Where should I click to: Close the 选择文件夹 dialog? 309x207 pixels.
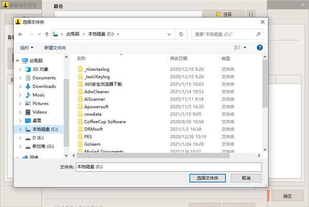click(x=263, y=22)
